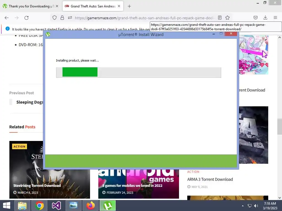The image size is (282, 211).
Task: Toggle reader view icon in address bar
Action: coord(219,18)
